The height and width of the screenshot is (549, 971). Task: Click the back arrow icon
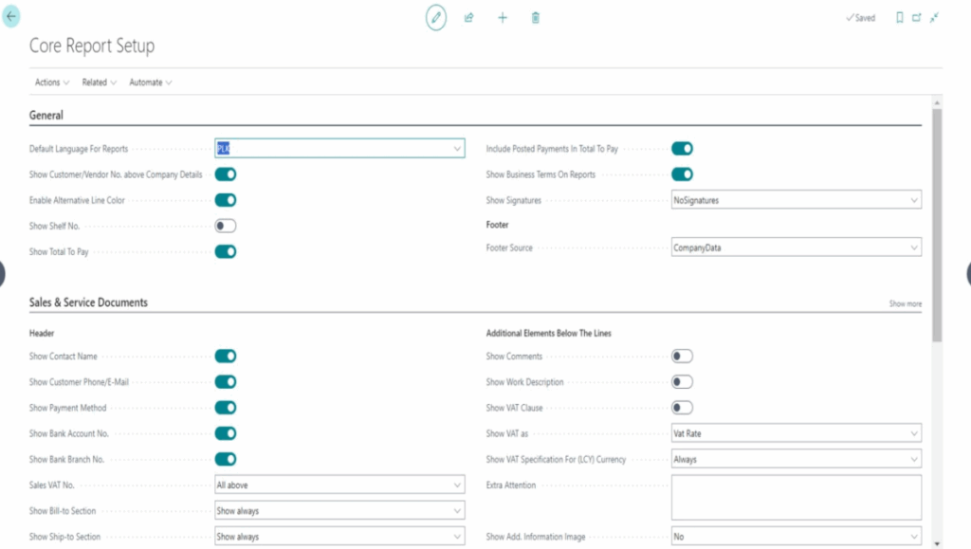click(11, 16)
